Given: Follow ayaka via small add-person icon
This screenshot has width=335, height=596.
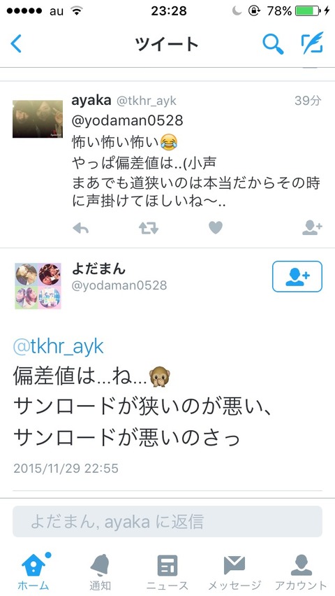Looking at the screenshot, I should click(312, 227).
